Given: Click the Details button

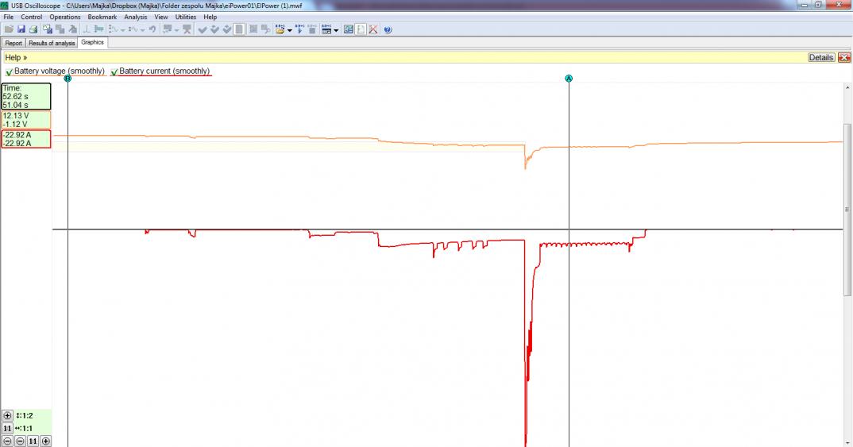Looking at the screenshot, I should coord(821,58).
